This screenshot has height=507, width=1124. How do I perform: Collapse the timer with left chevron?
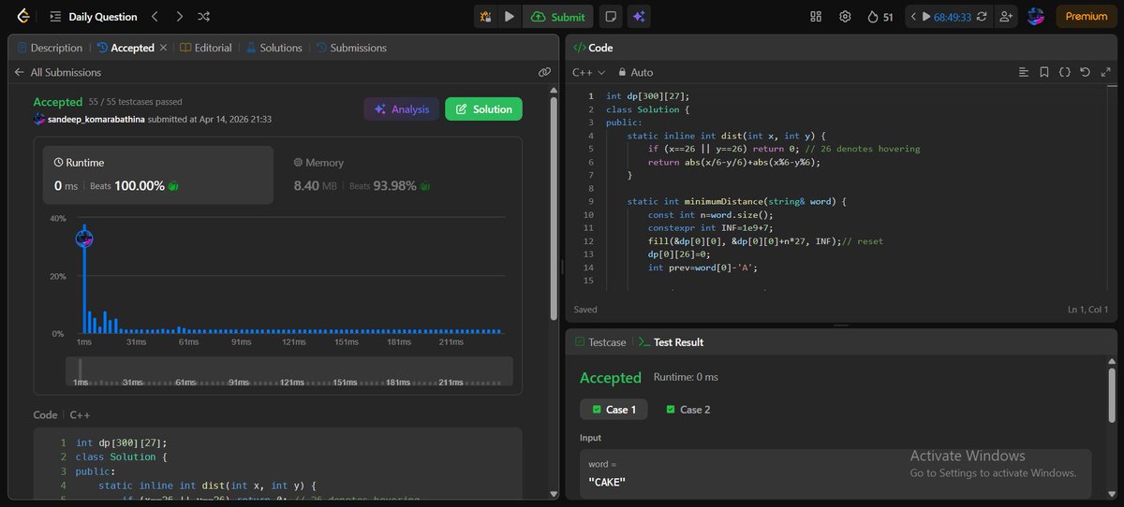click(x=913, y=17)
